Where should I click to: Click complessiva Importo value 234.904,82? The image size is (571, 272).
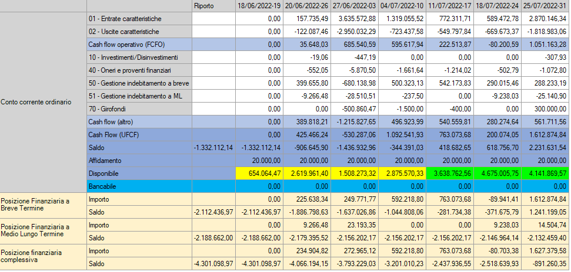click(x=307, y=251)
